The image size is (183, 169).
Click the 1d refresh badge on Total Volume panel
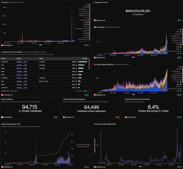tap(180, 20)
